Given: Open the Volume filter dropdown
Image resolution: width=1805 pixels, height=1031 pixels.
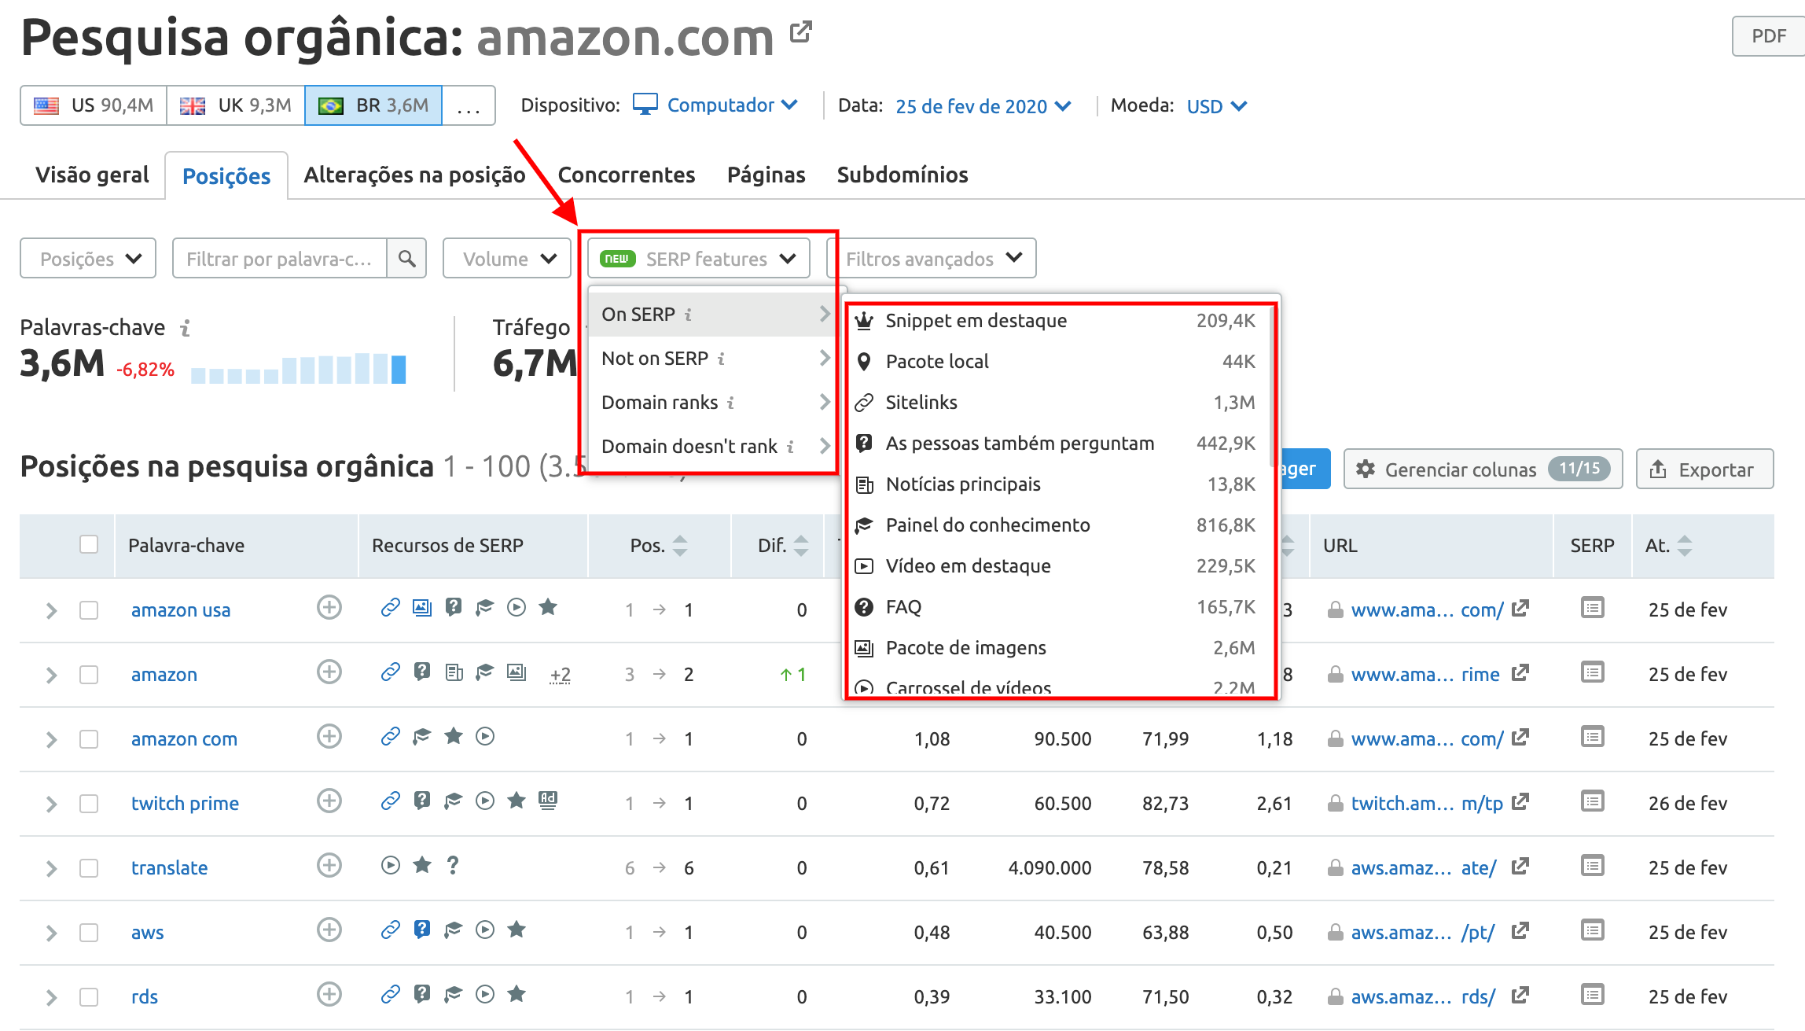Looking at the screenshot, I should pos(507,259).
